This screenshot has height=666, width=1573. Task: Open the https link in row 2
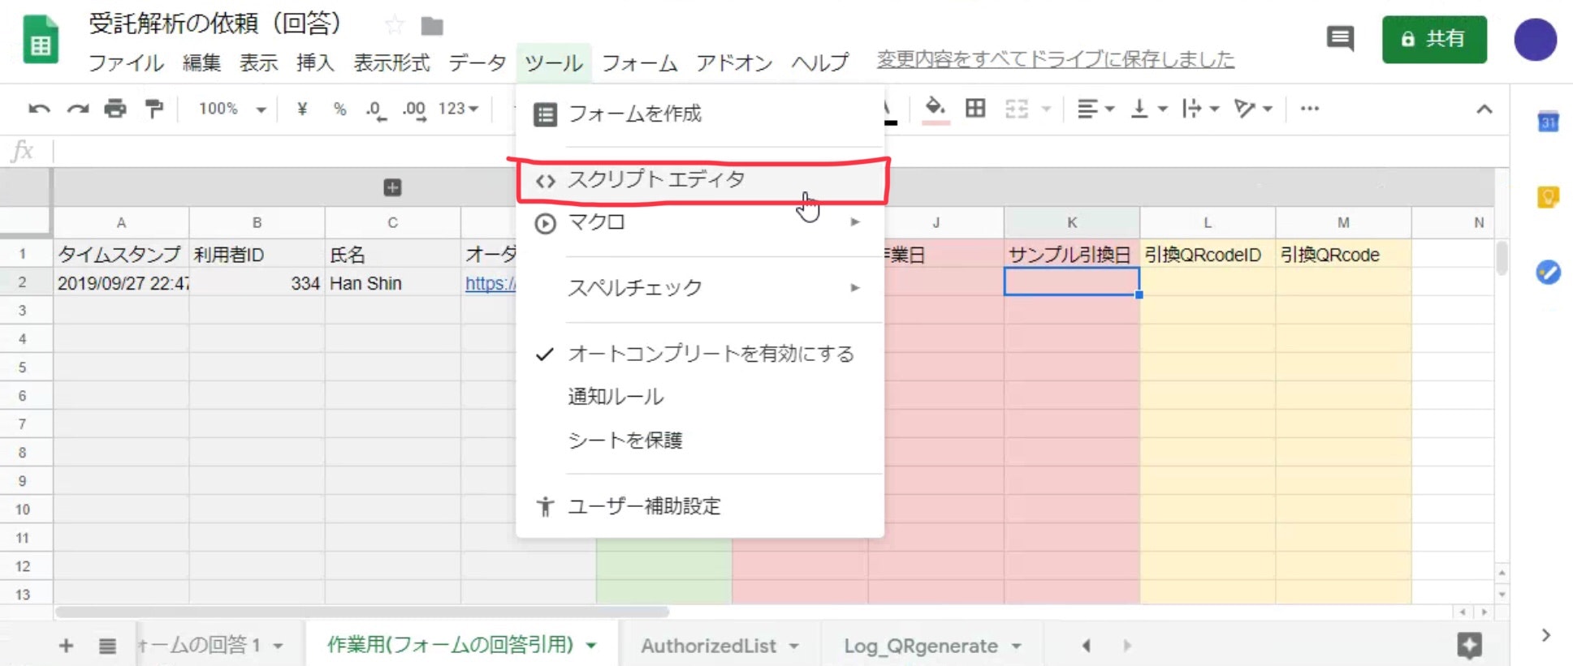(490, 283)
